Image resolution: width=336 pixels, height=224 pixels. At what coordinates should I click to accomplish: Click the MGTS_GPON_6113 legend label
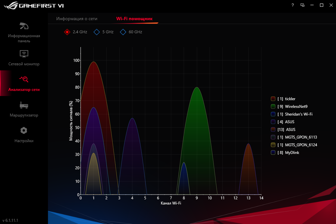[x=301, y=137]
